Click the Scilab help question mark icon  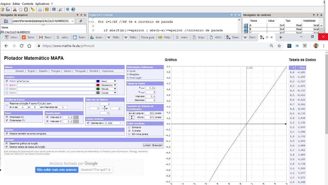73,10
